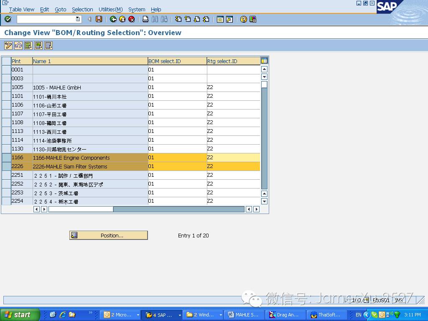
Task: Open the Edit menu
Action: click(44, 9)
